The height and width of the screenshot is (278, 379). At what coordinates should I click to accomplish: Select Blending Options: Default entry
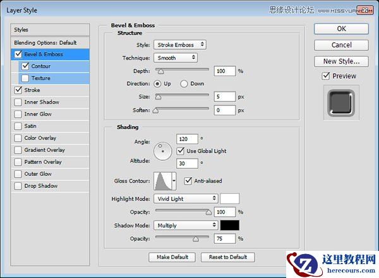[50, 43]
